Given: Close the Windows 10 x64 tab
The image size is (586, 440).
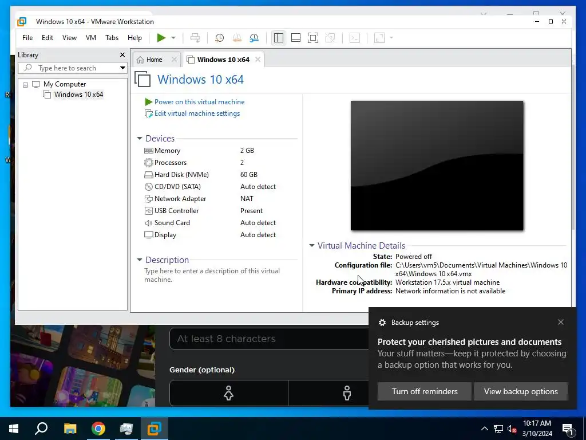Looking at the screenshot, I should coord(258,60).
